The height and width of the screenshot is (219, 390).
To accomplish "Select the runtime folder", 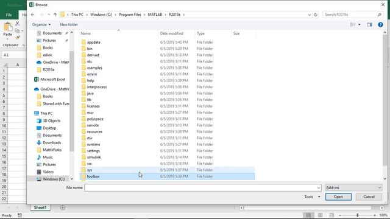I will click(93, 145).
